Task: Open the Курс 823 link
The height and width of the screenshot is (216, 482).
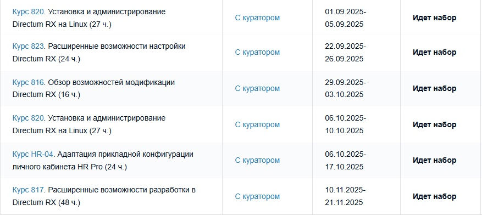Action: [29, 47]
